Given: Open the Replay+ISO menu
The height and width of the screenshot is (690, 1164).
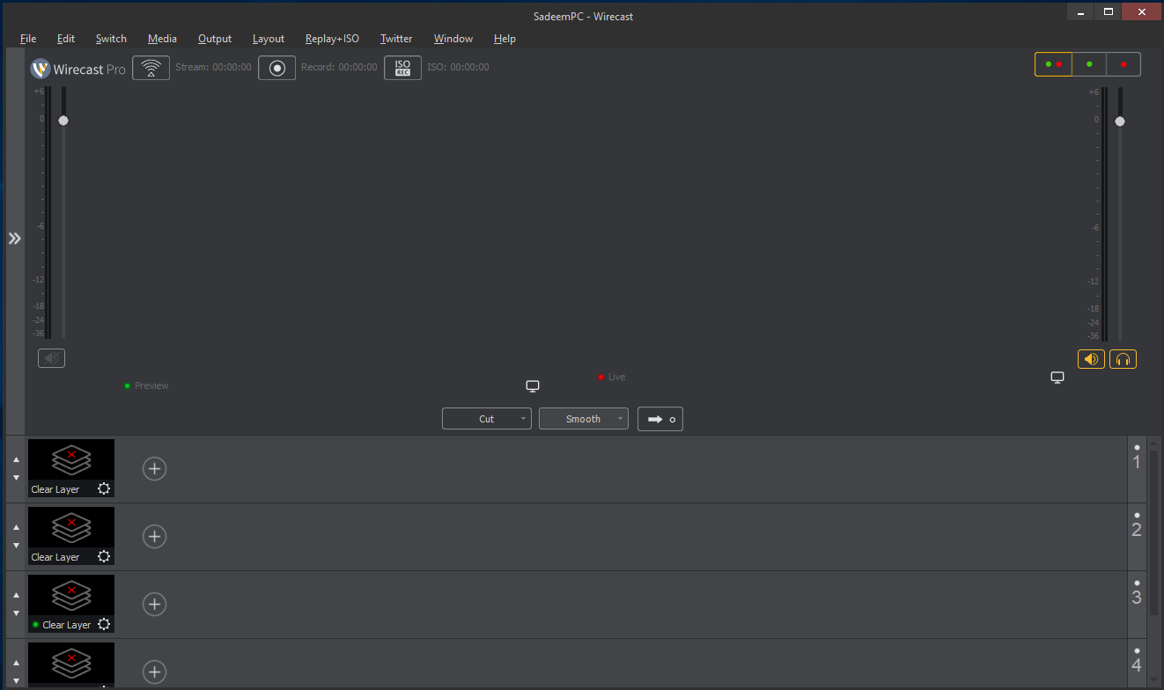Looking at the screenshot, I should pyautogui.click(x=332, y=39).
